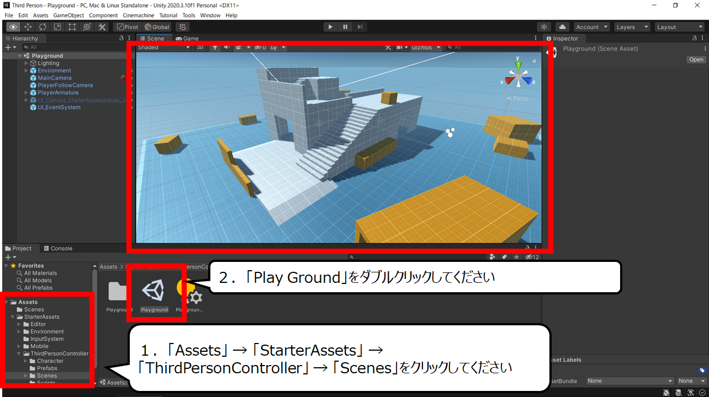
Task: Click the Step frame button
Action: (x=360, y=26)
